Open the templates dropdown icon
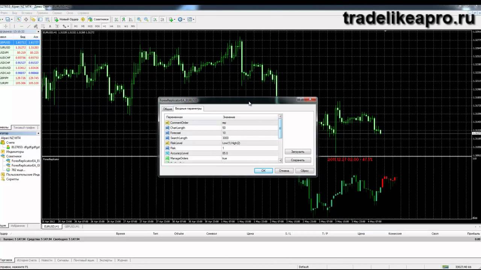 [191, 19]
